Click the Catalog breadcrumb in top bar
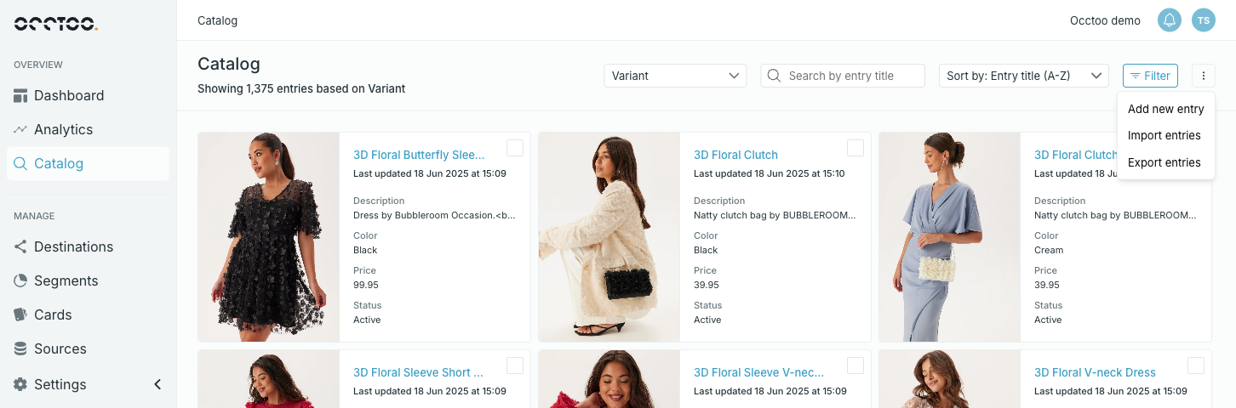The width and height of the screenshot is (1236, 408). click(x=217, y=20)
